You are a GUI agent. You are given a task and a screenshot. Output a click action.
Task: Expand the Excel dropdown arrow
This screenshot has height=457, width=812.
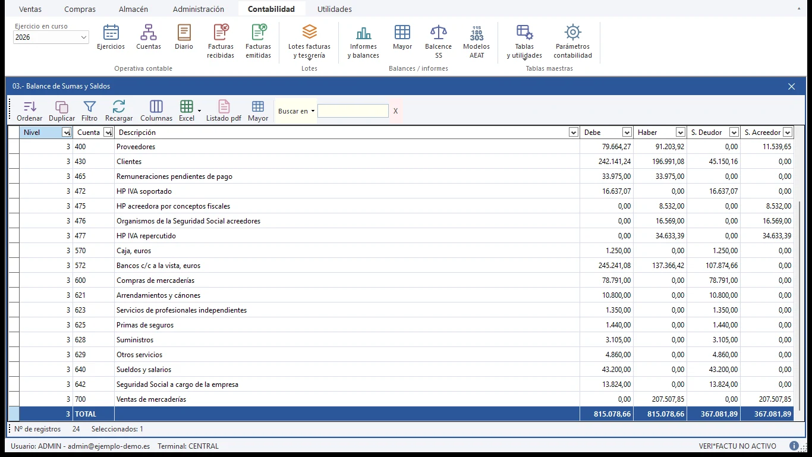click(199, 111)
